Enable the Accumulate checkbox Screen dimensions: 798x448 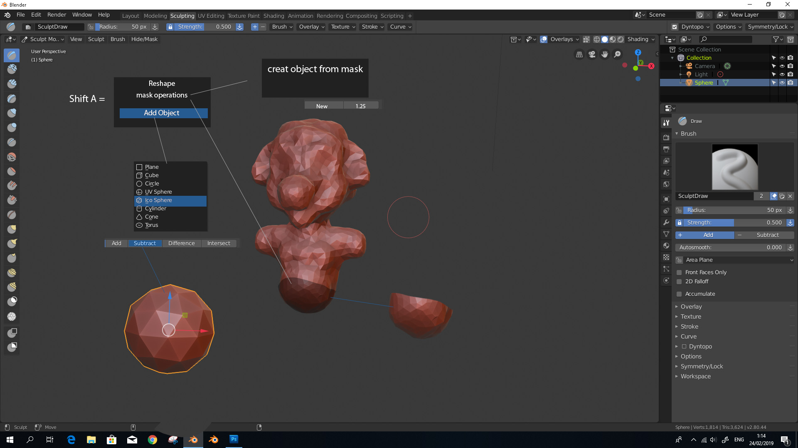pos(679,294)
